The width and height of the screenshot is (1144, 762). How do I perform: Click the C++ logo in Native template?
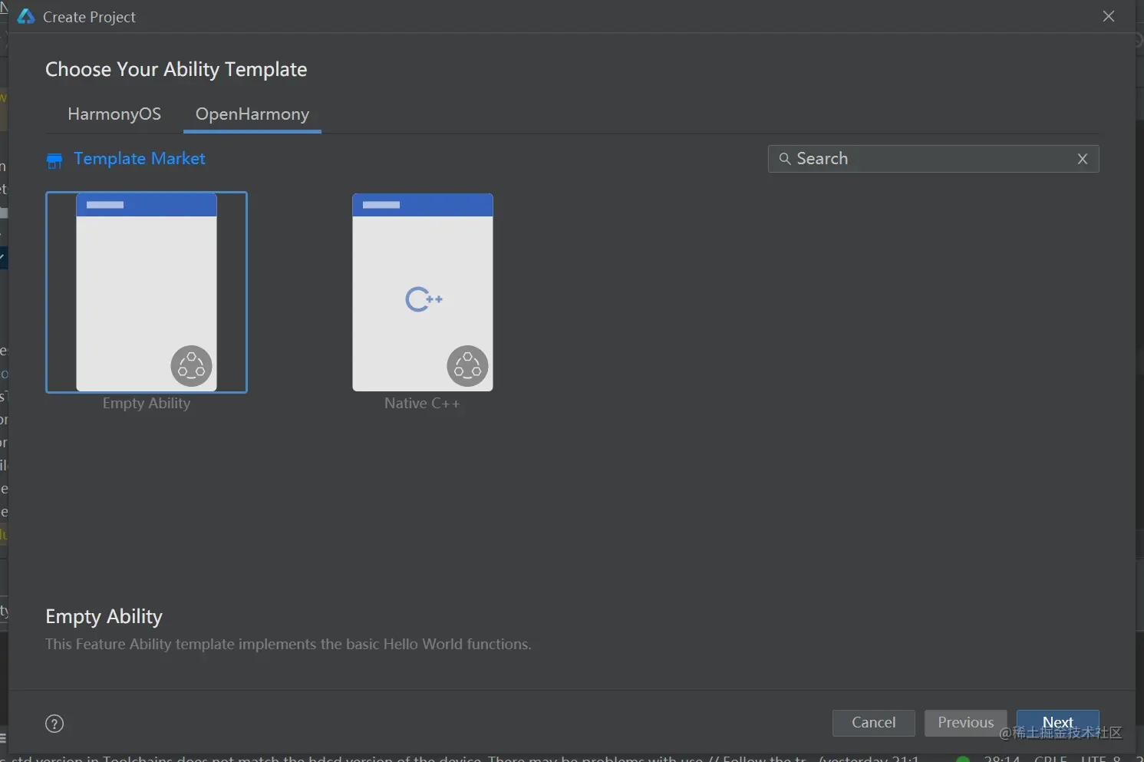[x=424, y=299]
